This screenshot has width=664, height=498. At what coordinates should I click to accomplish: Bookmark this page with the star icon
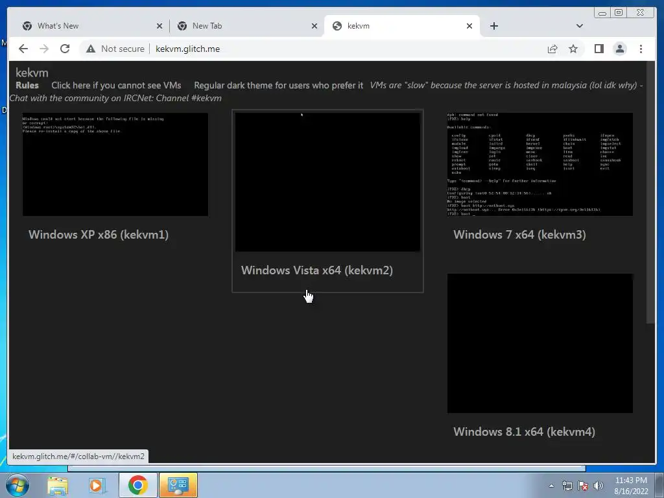click(573, 49)
